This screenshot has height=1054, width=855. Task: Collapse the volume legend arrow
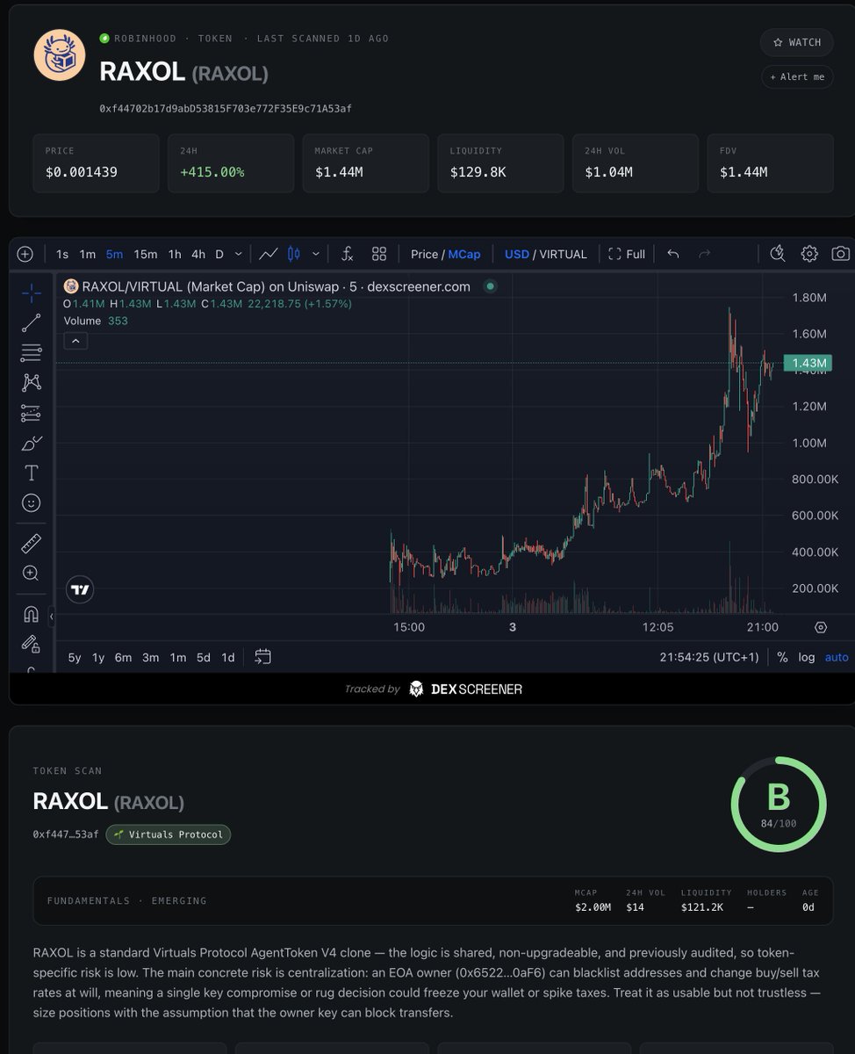[75, 341]
